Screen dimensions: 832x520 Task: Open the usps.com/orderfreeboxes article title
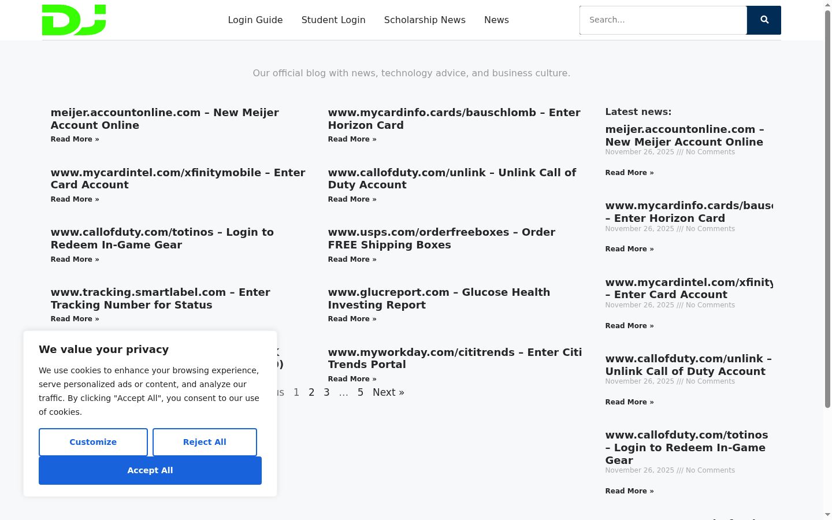tap(441, 239)
